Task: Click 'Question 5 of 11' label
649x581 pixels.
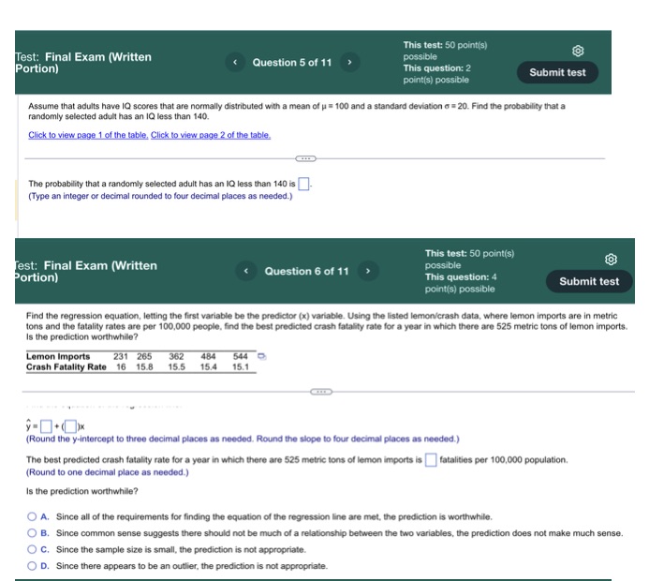Action: 292,63
